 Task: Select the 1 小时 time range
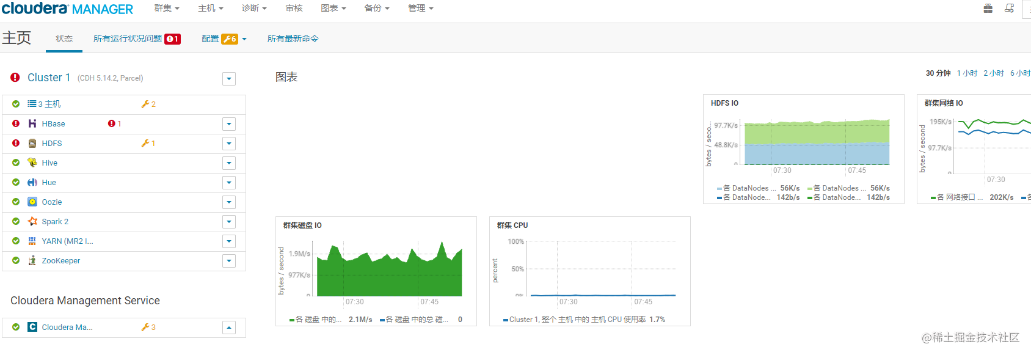click(967, 73)
